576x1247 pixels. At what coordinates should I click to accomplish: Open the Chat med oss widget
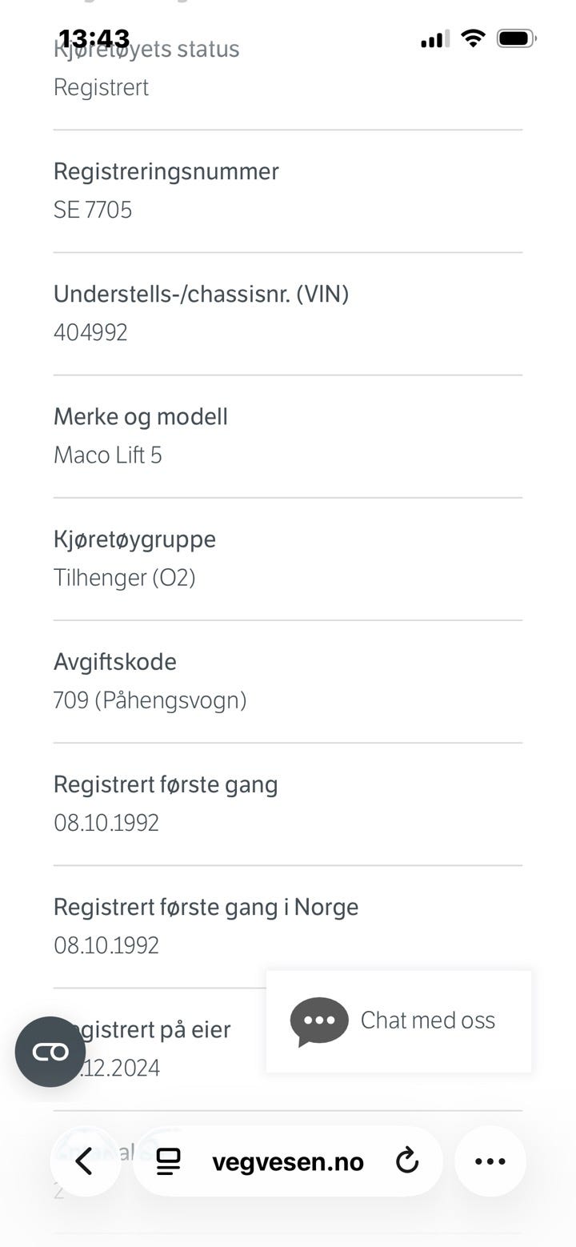pyautogui.click(x=427, y=1020)
